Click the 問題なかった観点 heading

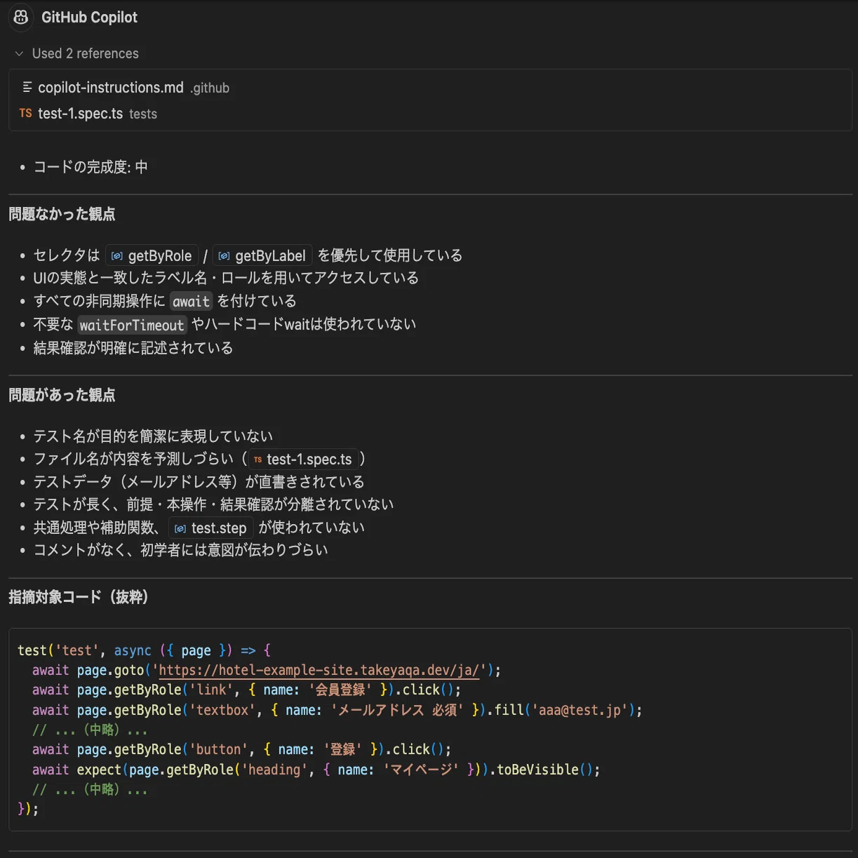coord(62,214)
